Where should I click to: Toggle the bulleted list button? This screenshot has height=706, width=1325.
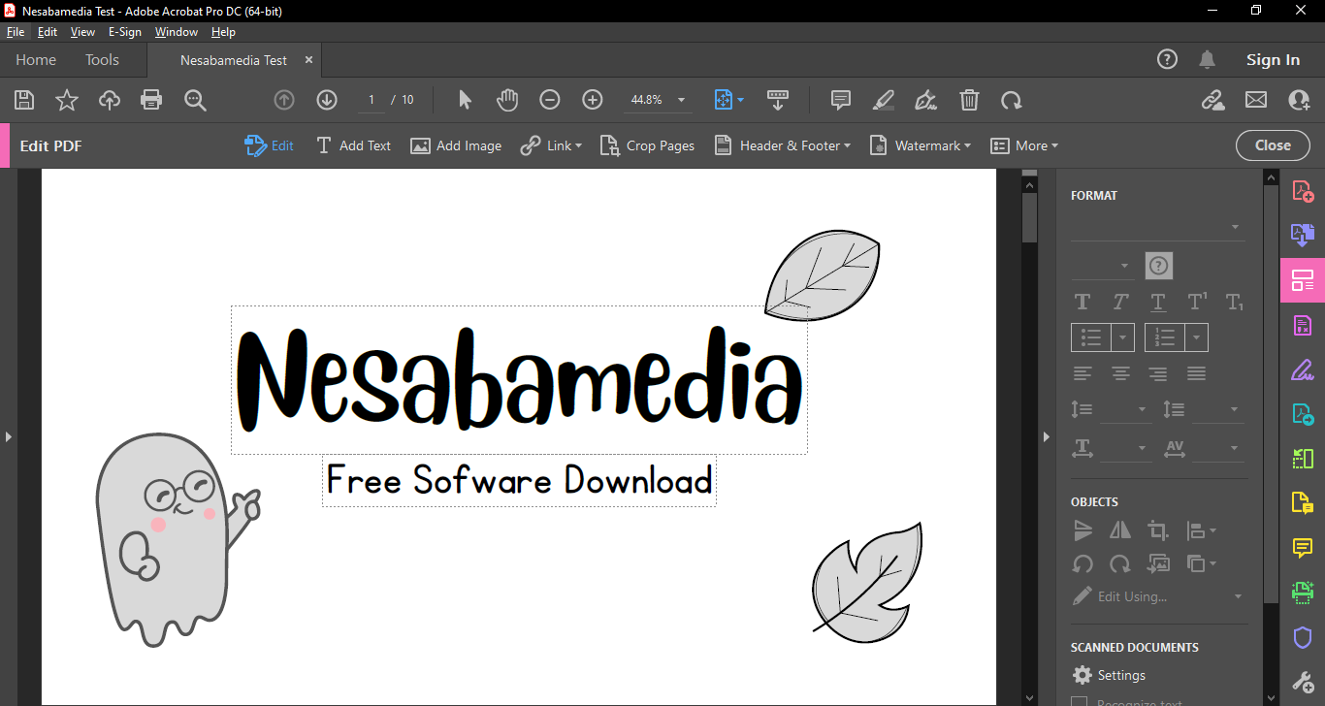(1091, 337)
